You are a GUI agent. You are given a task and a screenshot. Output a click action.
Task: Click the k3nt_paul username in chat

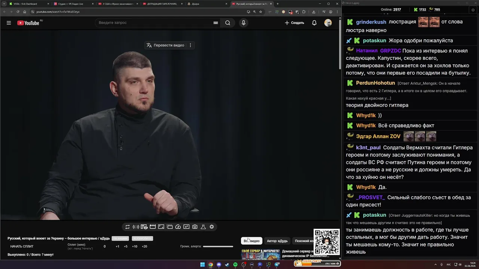point(368,148)
